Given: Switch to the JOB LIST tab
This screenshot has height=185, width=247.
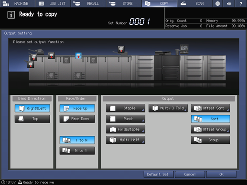Looking at the screenshot, I should pos(53,3).
